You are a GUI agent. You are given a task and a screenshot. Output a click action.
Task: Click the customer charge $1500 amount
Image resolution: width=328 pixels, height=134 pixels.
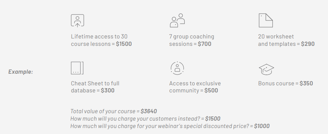[213, 119]
